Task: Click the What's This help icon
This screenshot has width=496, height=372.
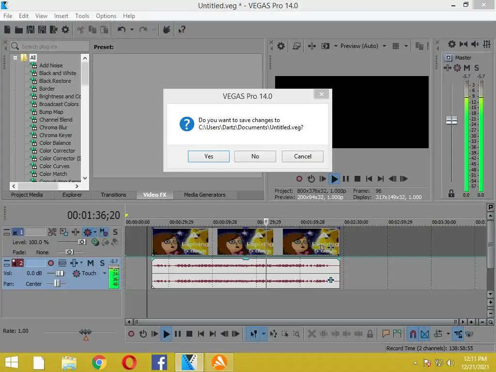Action: coord(182,30)
